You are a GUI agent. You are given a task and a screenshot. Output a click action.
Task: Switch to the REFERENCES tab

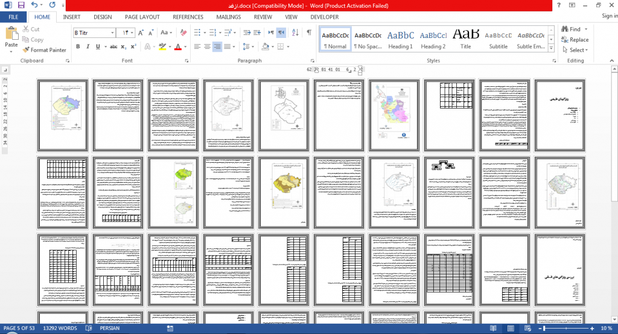coord(188,17)
